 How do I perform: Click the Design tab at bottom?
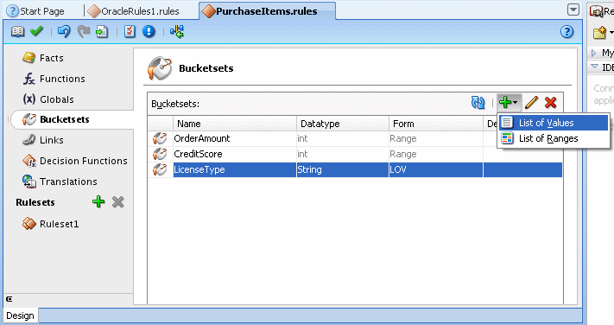tap(21, 315)
